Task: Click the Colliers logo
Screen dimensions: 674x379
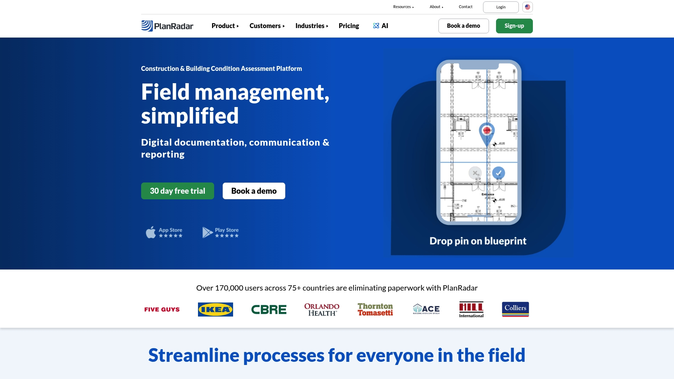Action: pyautogui.click(x=515, y=309)
